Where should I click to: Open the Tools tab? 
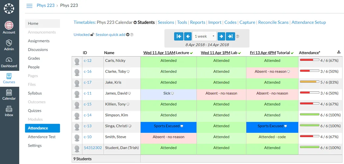(182, 22)
